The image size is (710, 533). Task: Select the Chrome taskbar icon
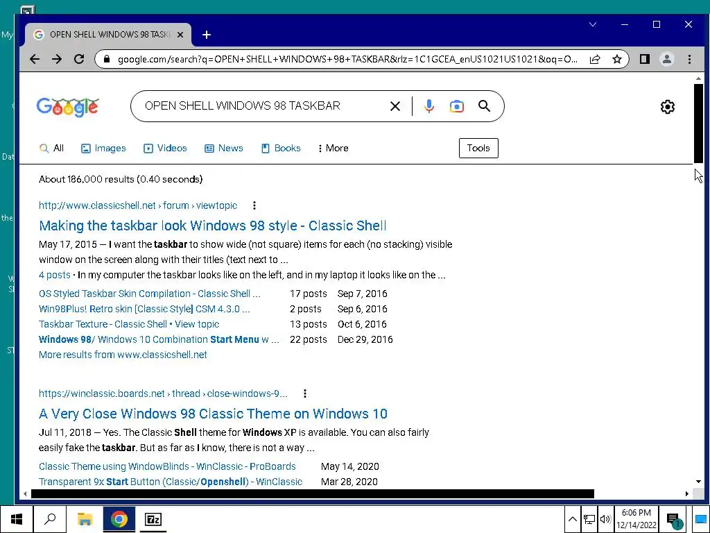pyautogui.click(x=119, y=519)
